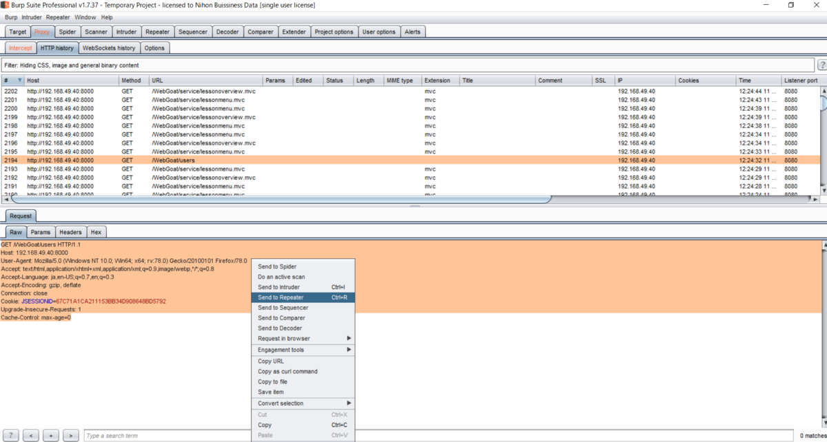Click the help question mark beside filter bar
Screen dimensions: 827x442
(x=821, y=65)
